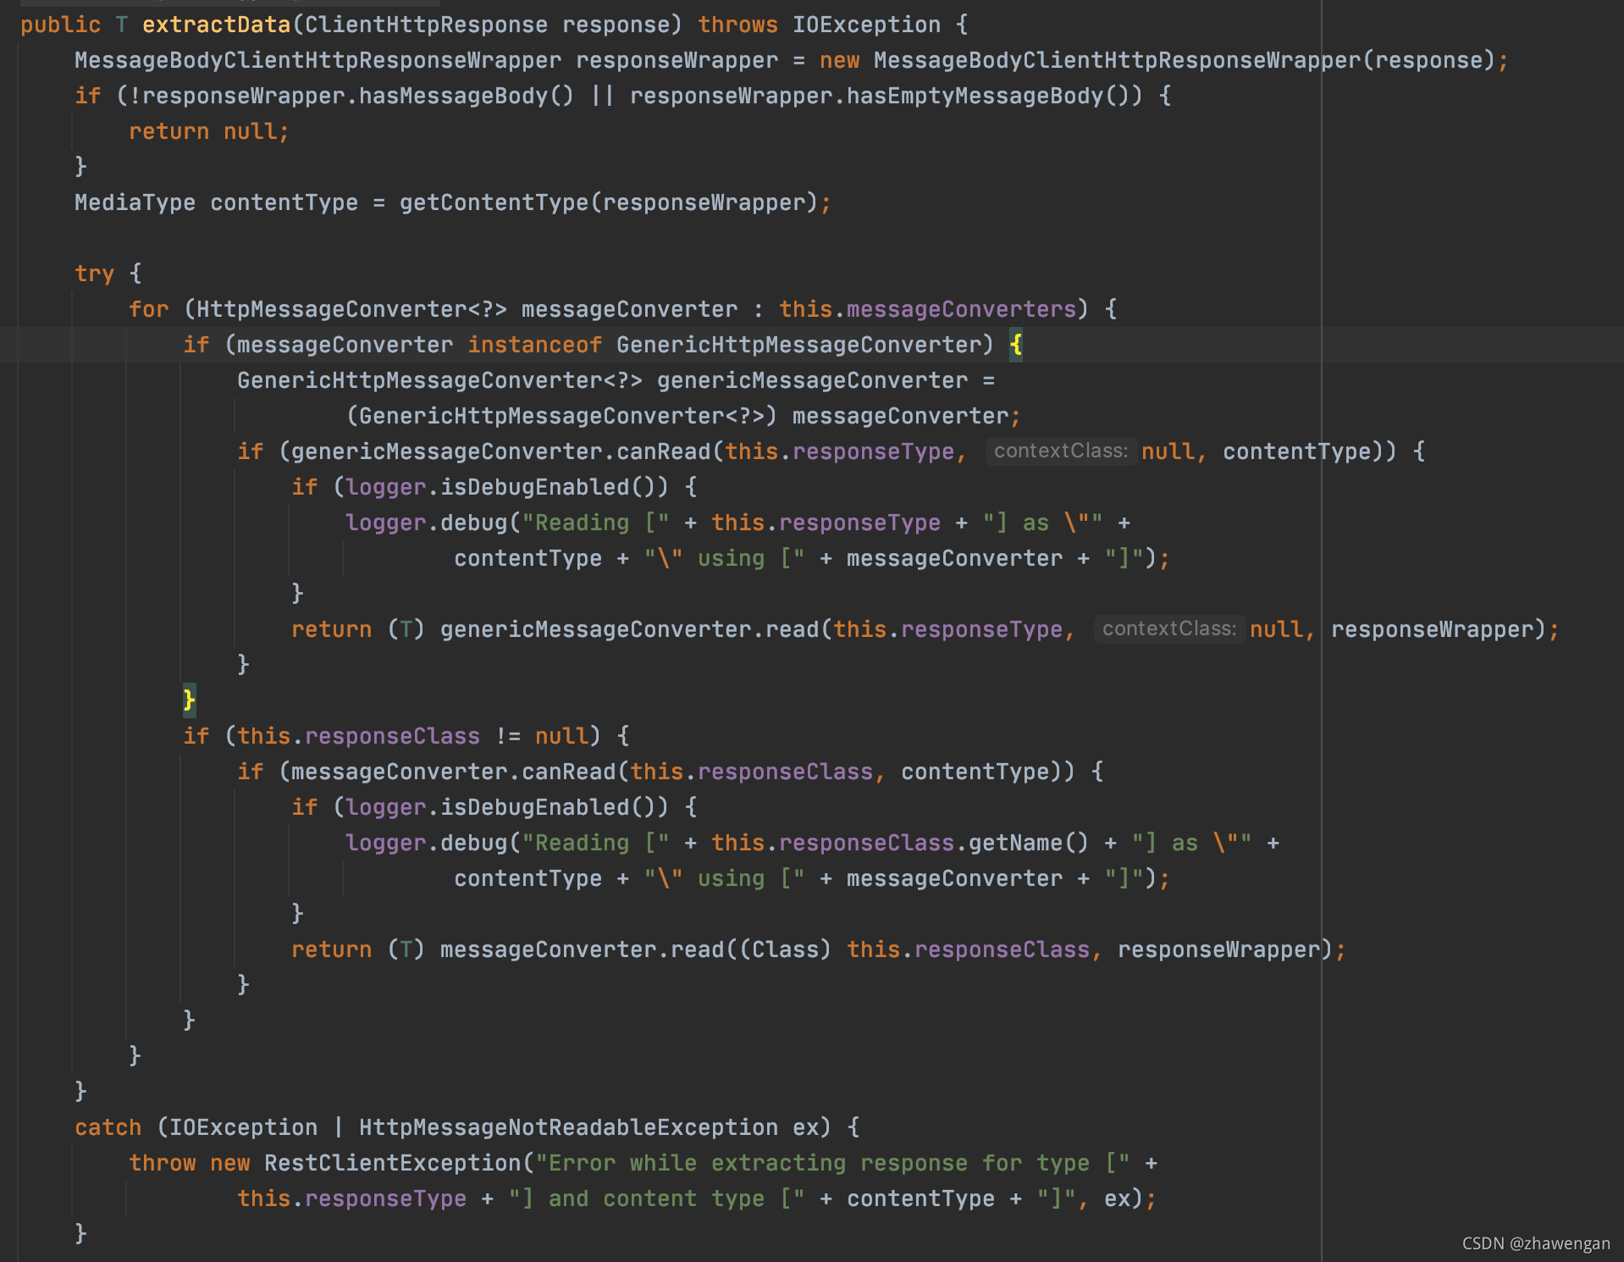Click the contextClass hint in the canRead line
The height and width of the screenshot is (1262, 1624).
(1061, 451)
